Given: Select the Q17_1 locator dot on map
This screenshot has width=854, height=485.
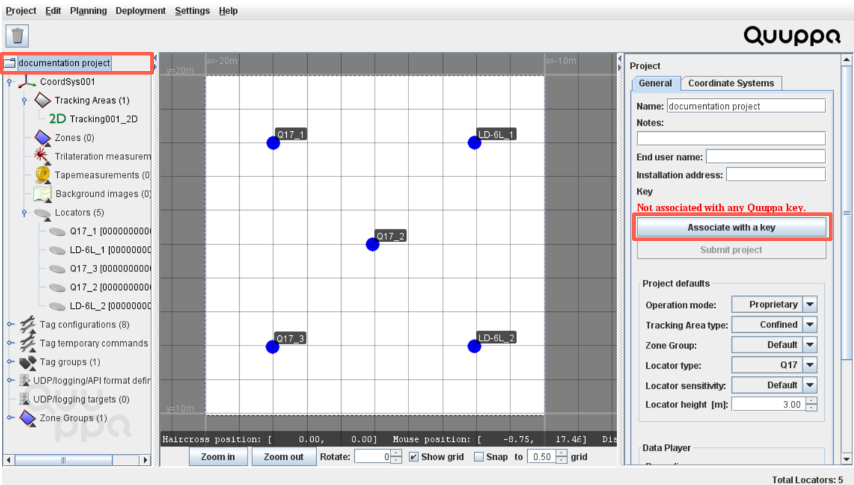Looking at the screenshot, I should [x=273, y=143].
